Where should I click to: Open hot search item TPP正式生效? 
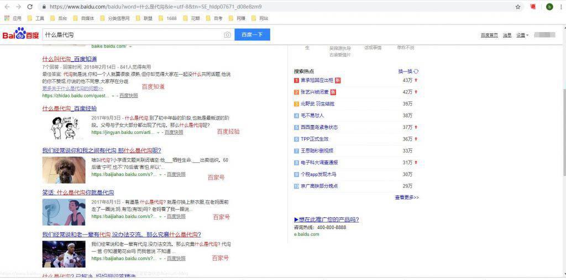[315, 139]
